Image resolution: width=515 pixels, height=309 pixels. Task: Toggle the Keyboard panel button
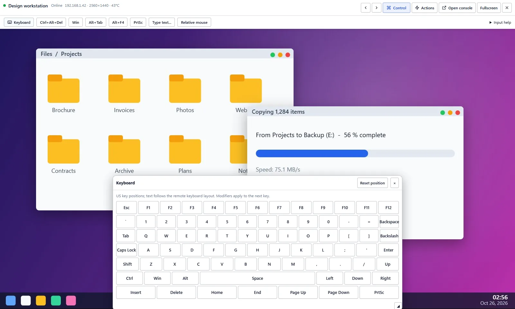19,22
